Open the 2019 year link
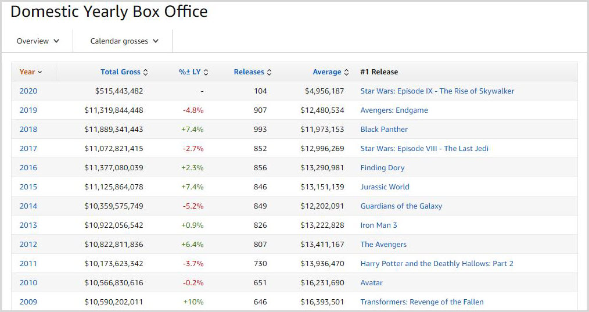This screenshot has width=589, height=312. click(28, 110)
